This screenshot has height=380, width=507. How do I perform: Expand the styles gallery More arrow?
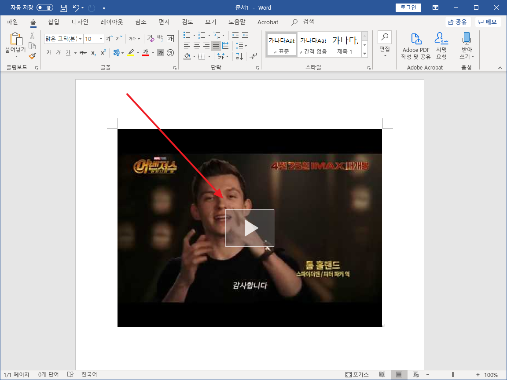[x=365, y=53]
